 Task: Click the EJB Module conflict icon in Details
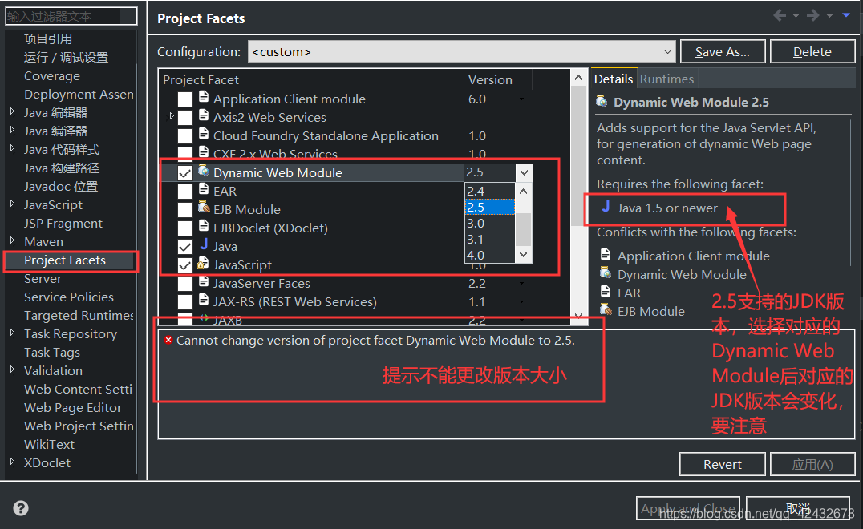point(606,310)
